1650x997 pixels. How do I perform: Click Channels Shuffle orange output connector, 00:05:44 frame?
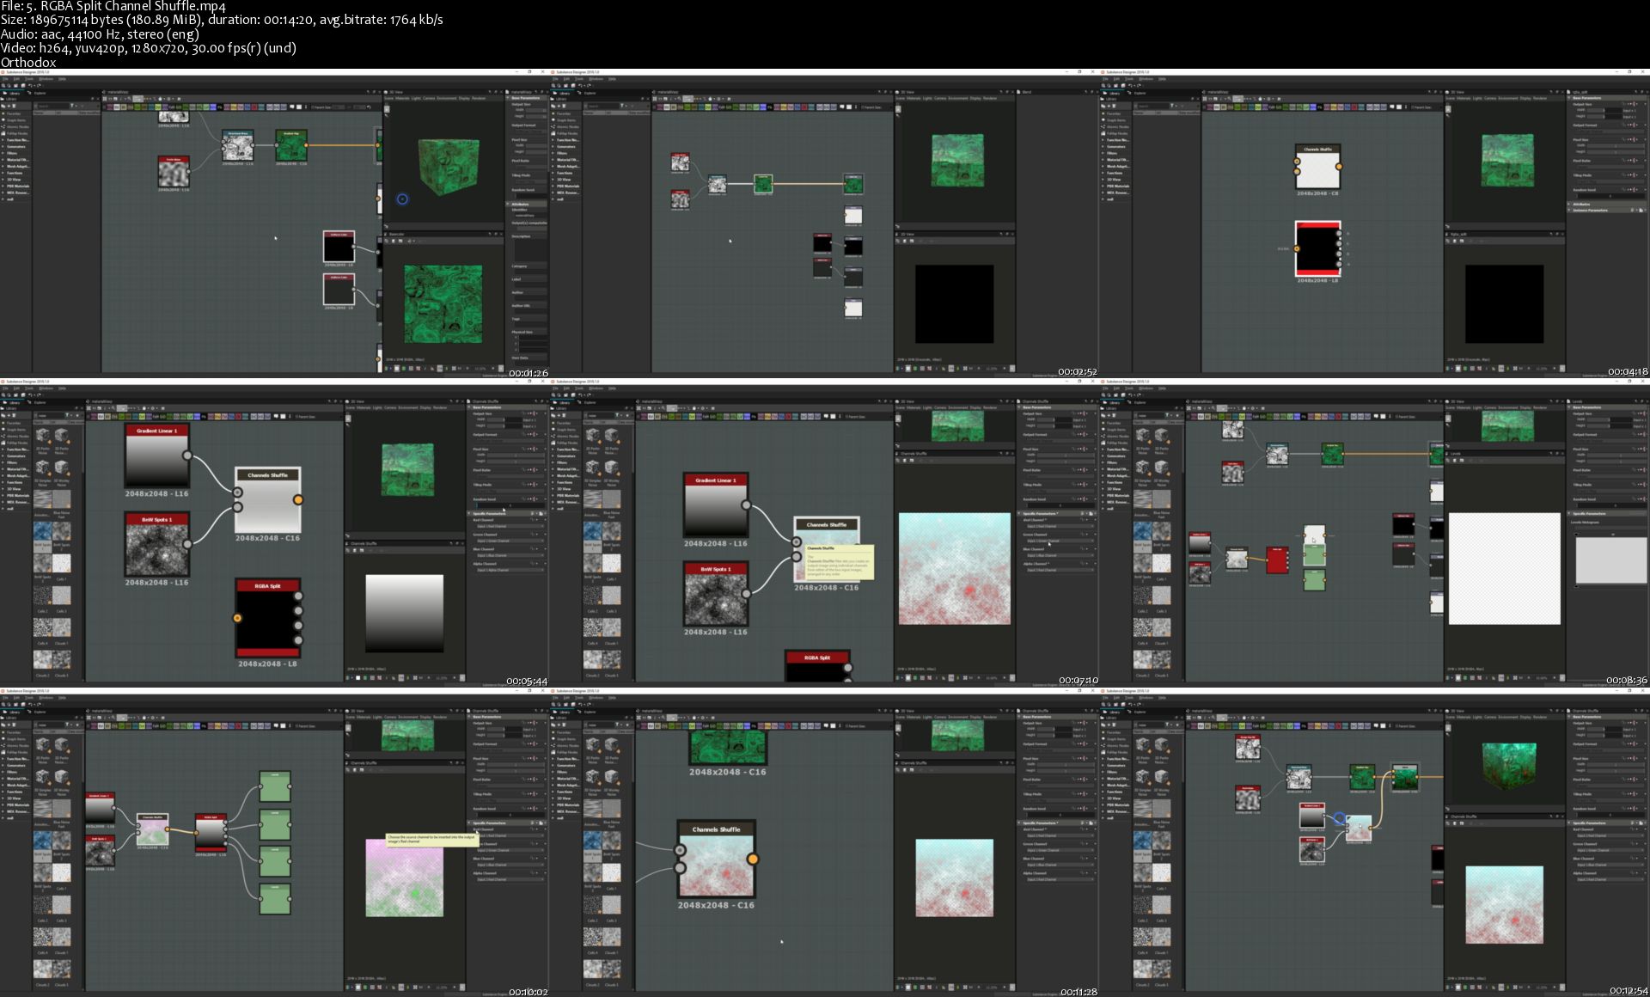298,499
